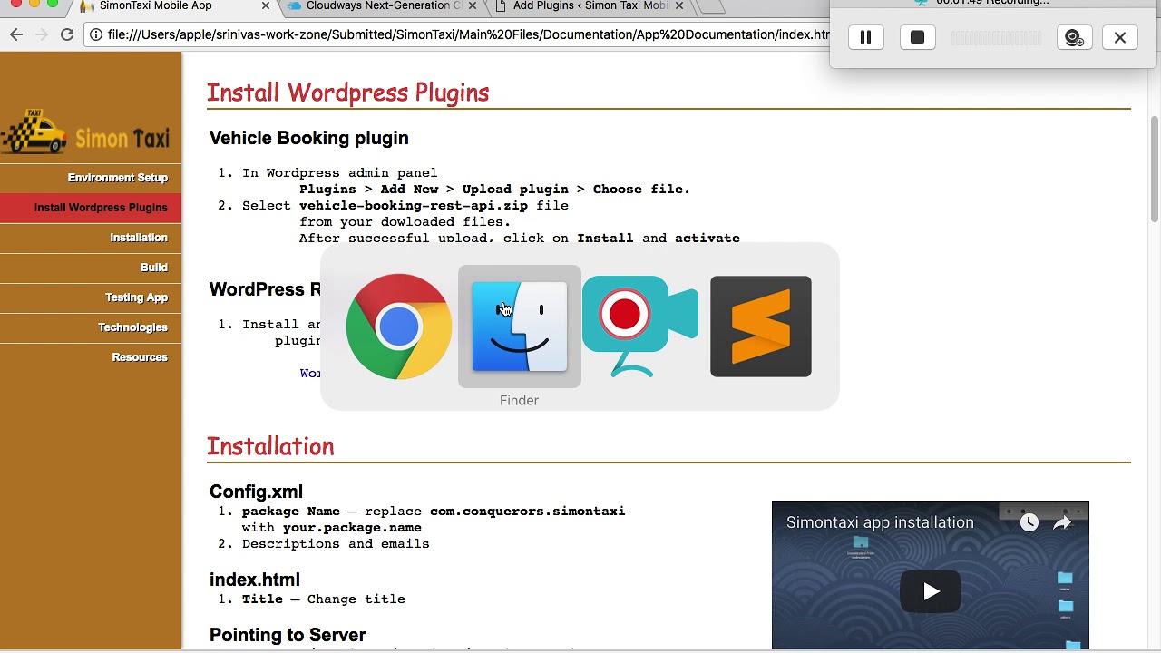Viewport: 1161px width, 653px height.
Task: Click the Install Wordpress Plugins heading
Action: (348, 93)
